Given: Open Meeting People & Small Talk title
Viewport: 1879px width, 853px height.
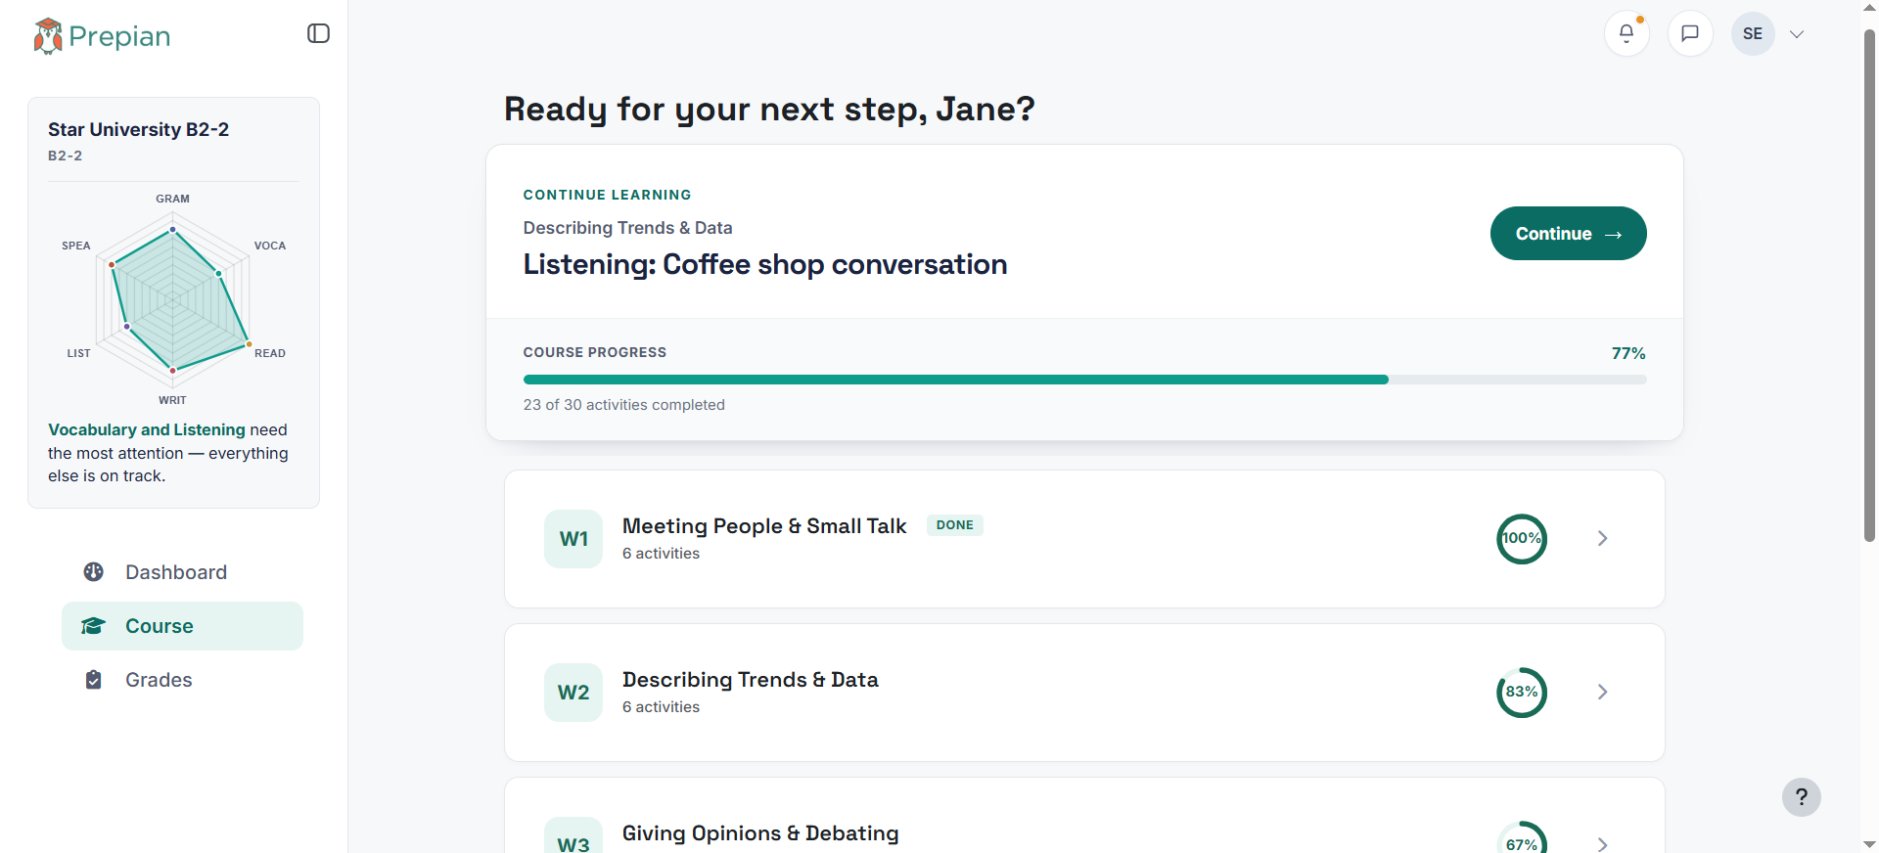Looking at the screenshot, I should point(764,526).
